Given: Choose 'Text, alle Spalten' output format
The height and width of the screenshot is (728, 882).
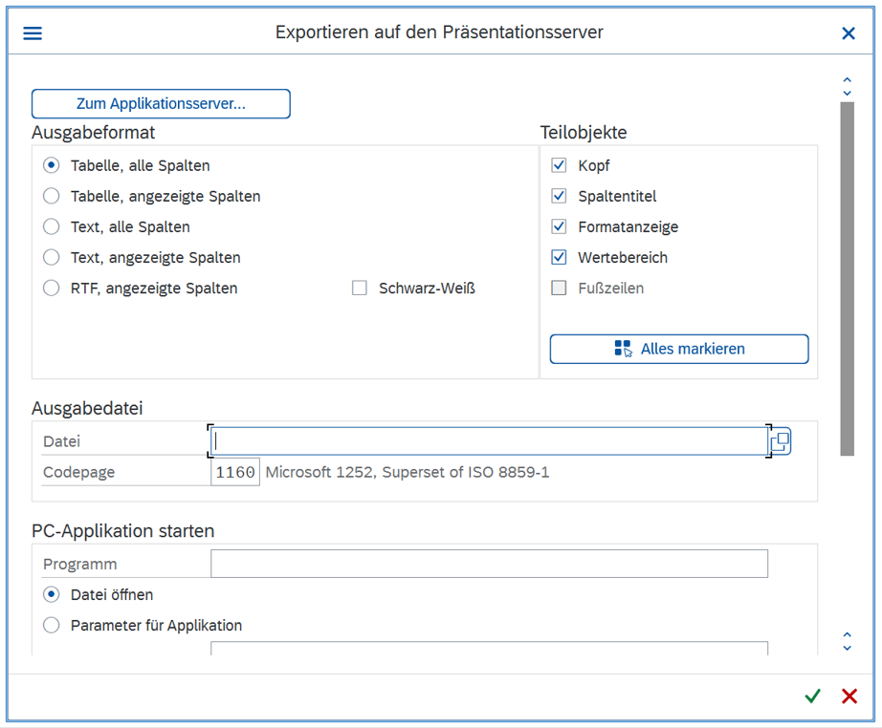Looking at the screenshot, I should (x=52, y=227).
